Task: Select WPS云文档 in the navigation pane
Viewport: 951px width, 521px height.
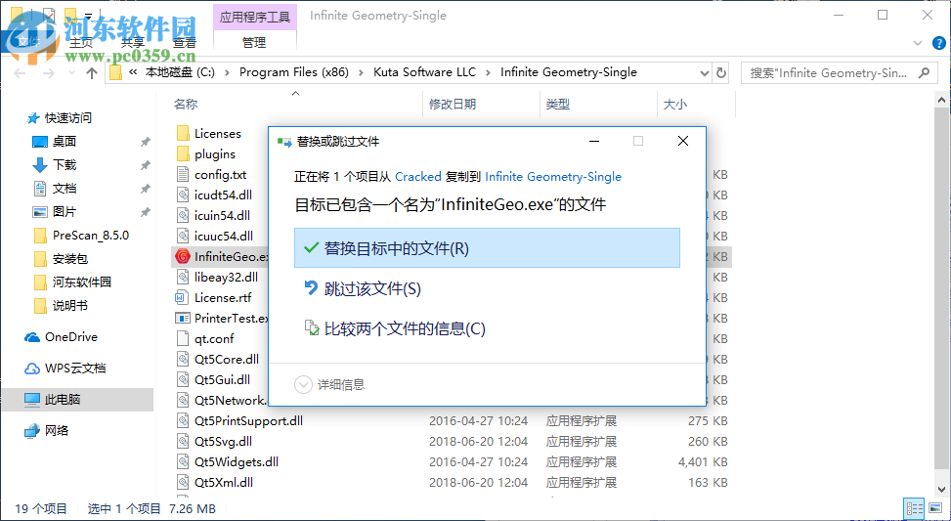Action: tap(75, 369)
